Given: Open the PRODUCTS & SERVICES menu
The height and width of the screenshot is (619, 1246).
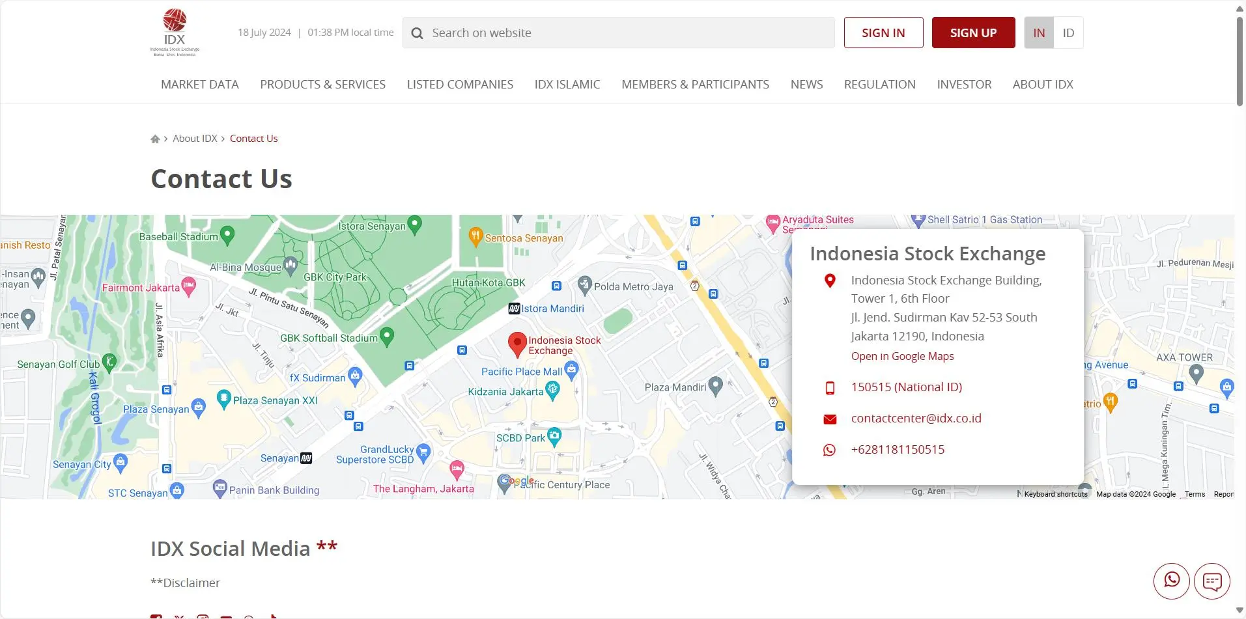Looking at the screenshot, I should point(323,84).
